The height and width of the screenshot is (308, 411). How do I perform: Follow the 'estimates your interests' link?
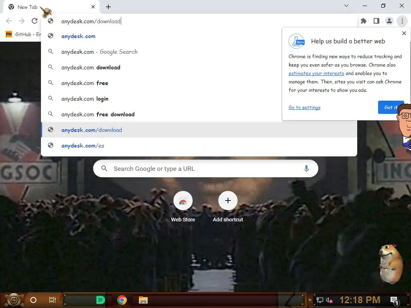(x=316, y=73)
